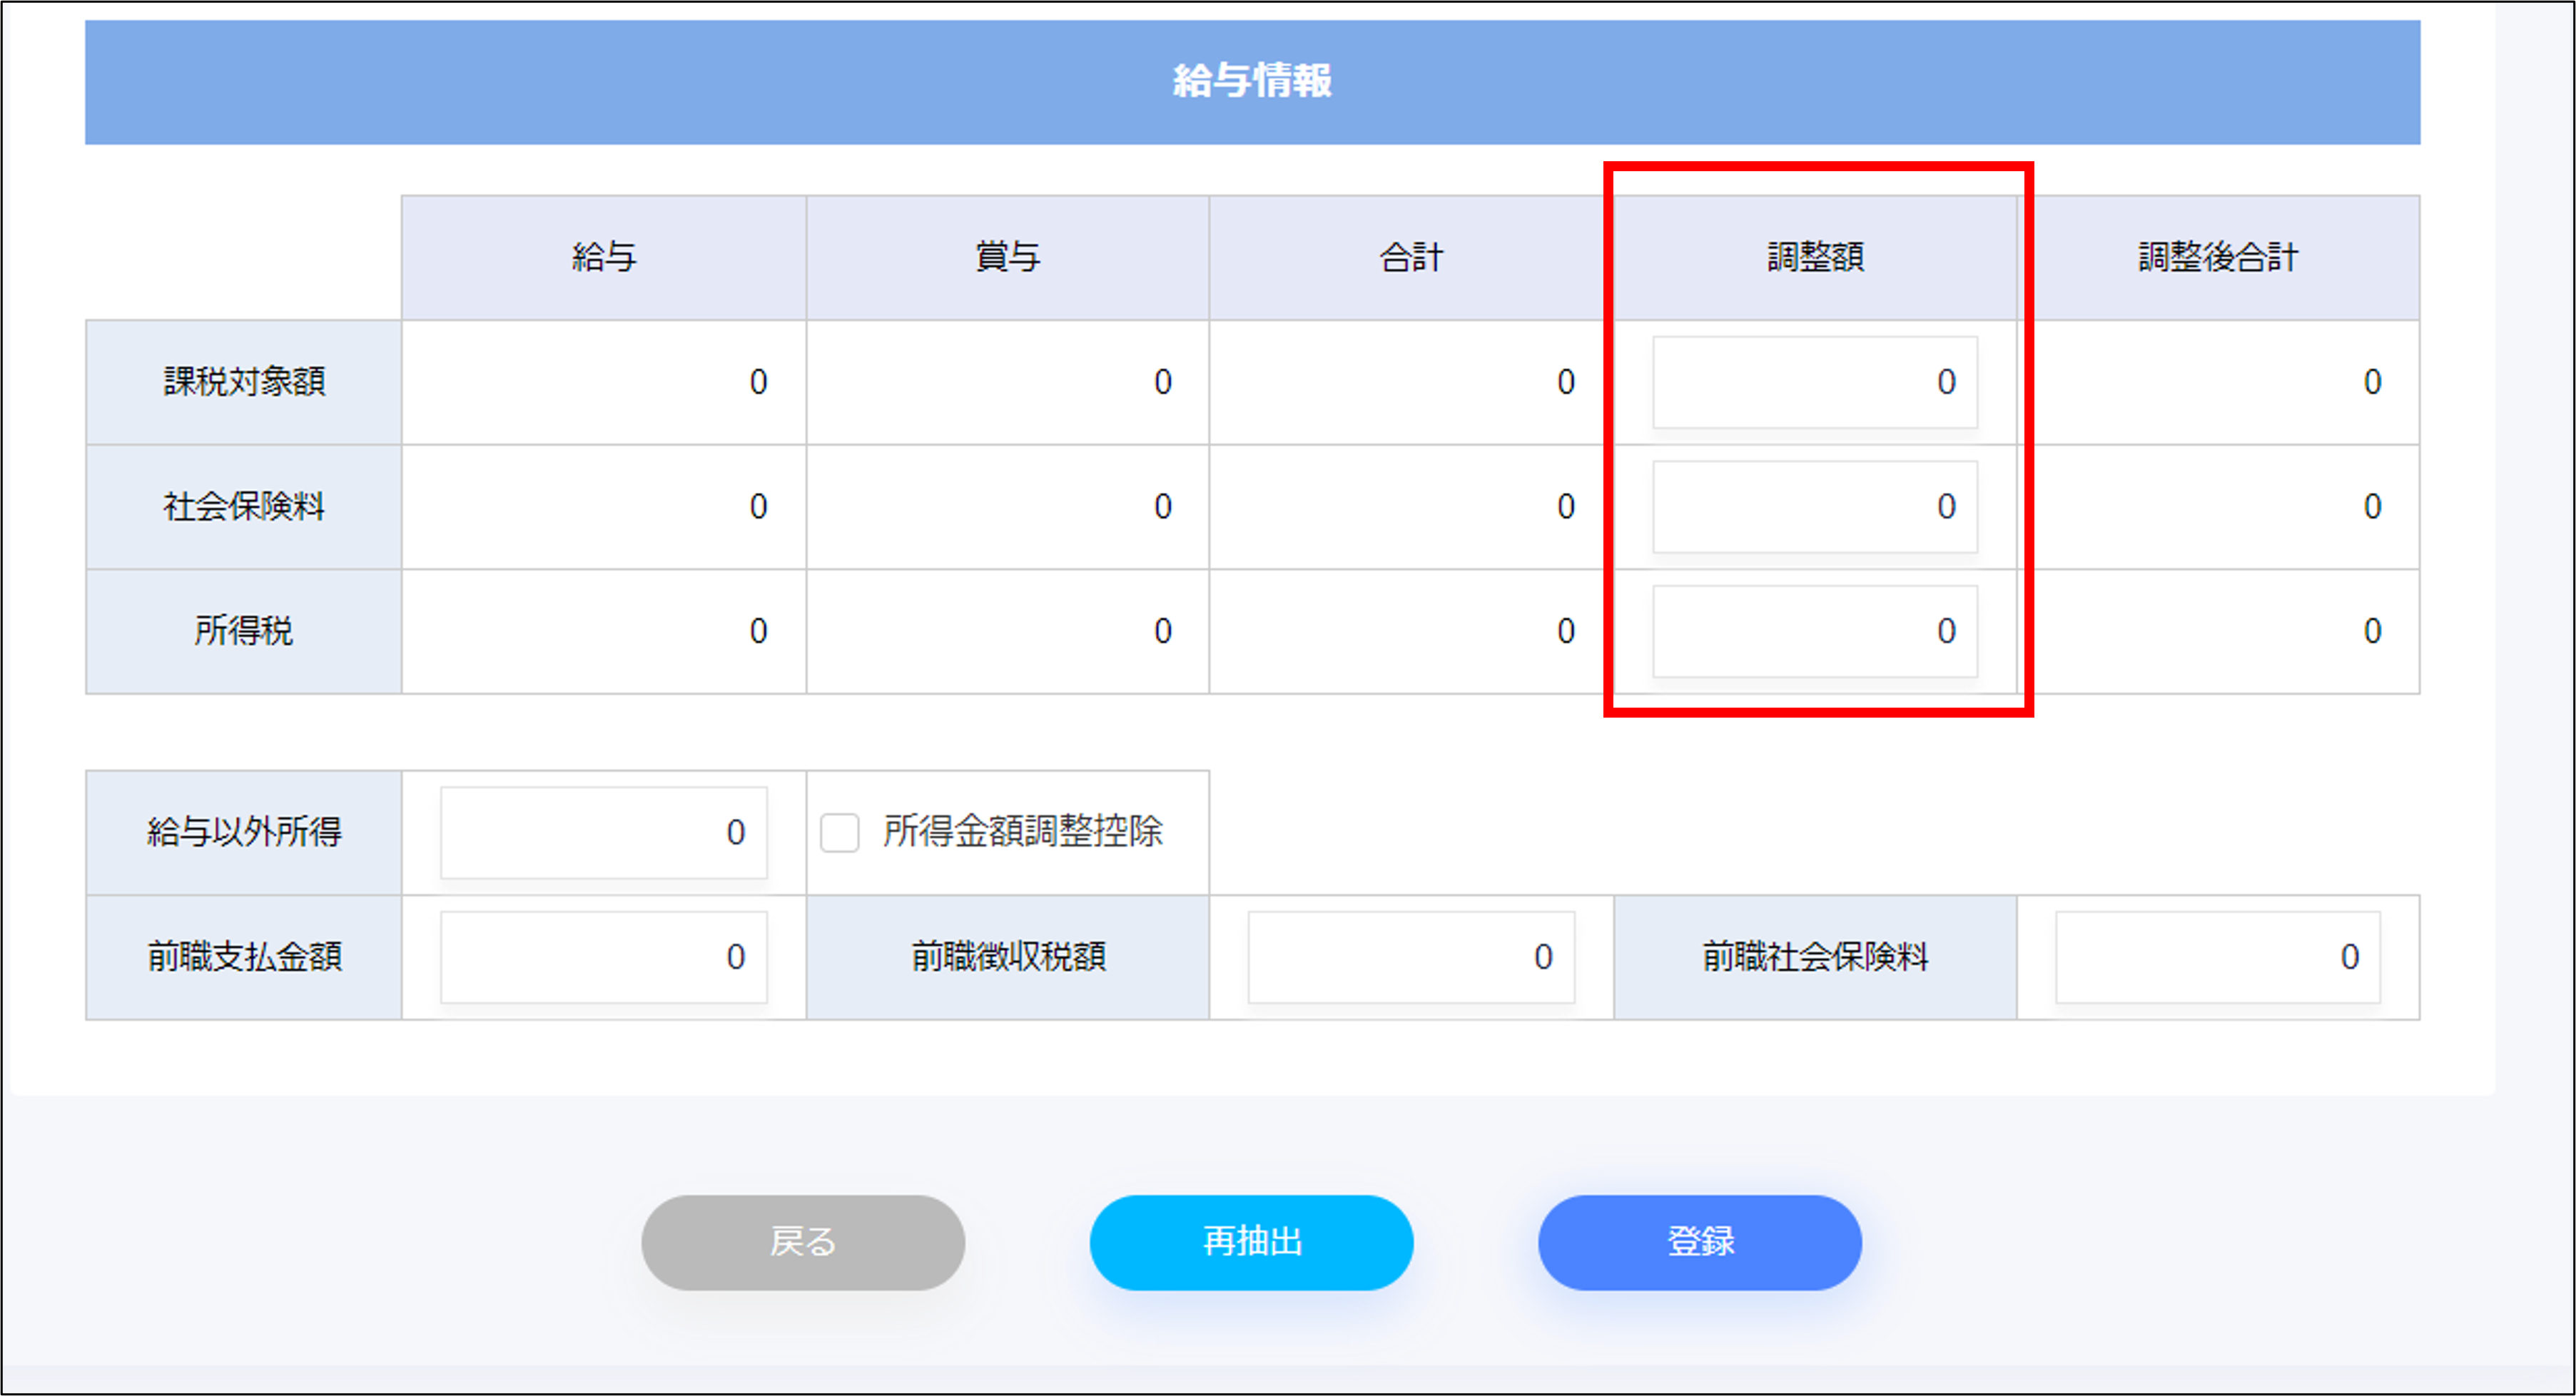Image resolution: width=2576 pixels, height=1396 pixels.
Task: Click the 賞与 column header
Action: (x=1008, y=258)
